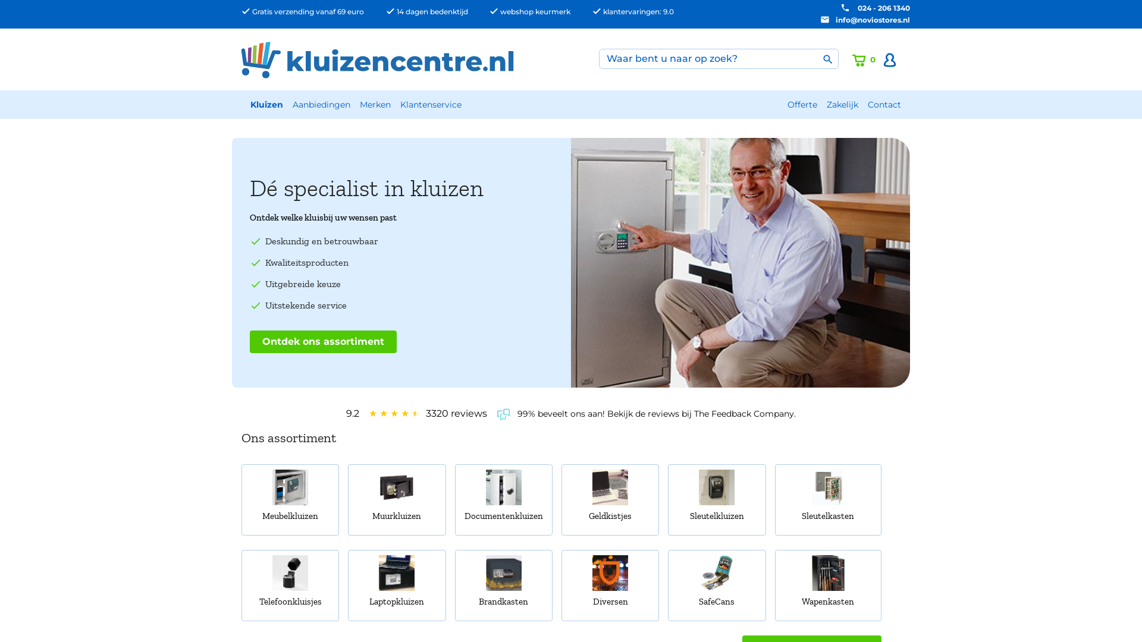Open the Kluizen menu
1142x642 pixels.
(x=266, y=105)
